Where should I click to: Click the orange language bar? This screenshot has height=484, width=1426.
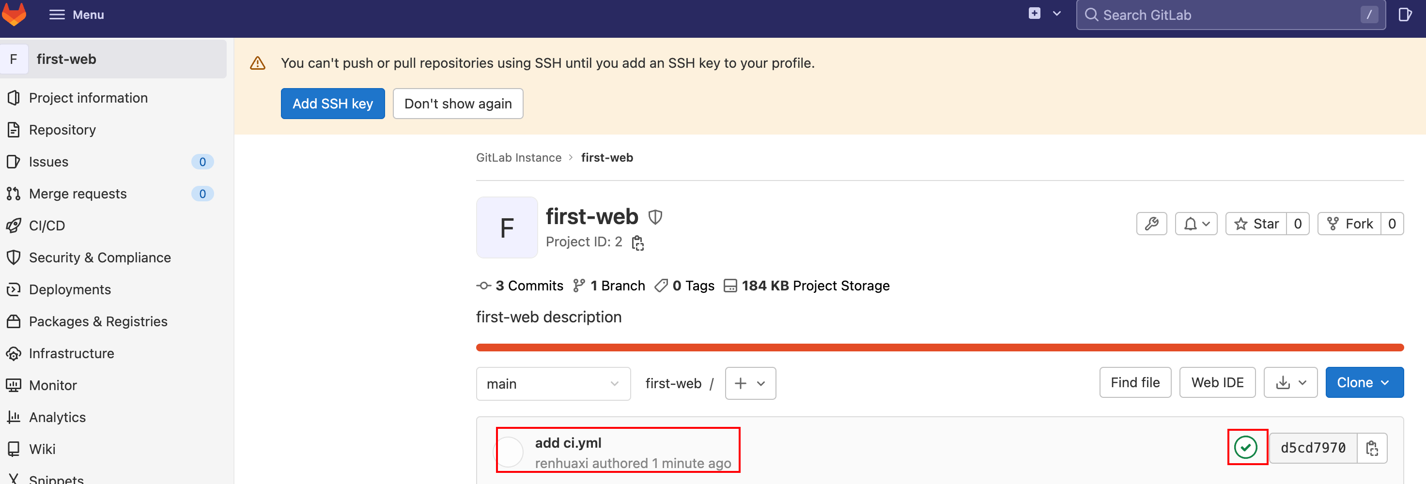[940, 348]
